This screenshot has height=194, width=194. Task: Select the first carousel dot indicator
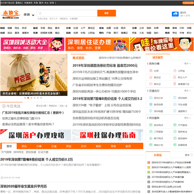tap(25, 98)
